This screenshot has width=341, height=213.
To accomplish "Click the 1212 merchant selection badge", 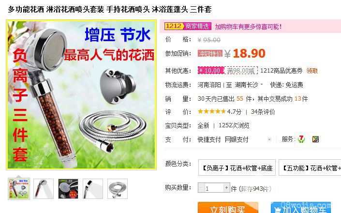I will pyautogui.click(x=188, y=26).
